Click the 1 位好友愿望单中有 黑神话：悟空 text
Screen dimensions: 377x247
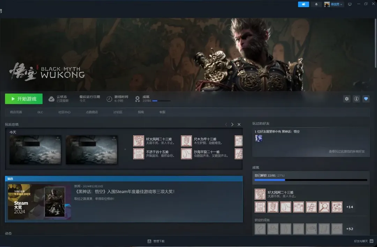point(277,132)
